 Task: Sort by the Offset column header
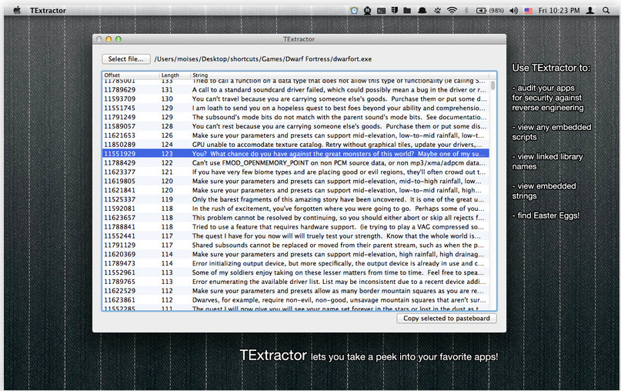tap(131, 75)
